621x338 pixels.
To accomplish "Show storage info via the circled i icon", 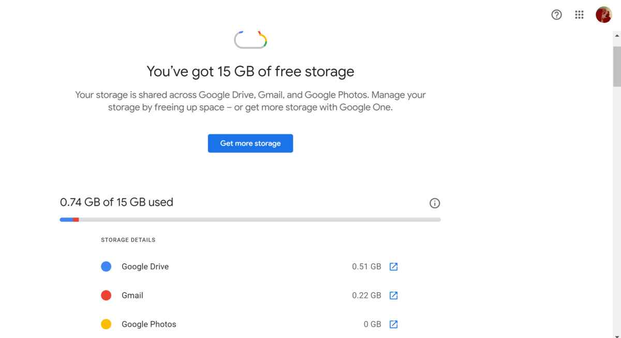I will (435, 203).
